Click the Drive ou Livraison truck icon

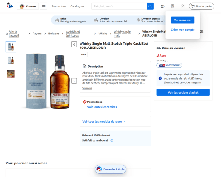click(159, 48)
